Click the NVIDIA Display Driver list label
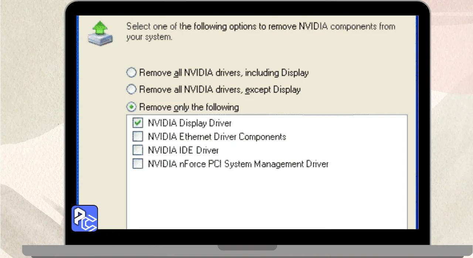473x258 pixels. coord(190,123)
